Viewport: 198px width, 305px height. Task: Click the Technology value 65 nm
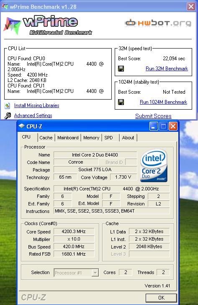(65, 177)
